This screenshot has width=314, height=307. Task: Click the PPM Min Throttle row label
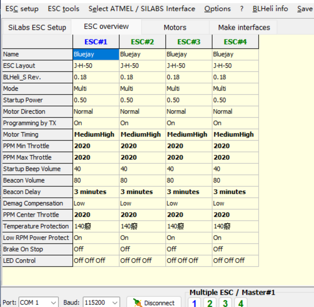tap(37, 146)
